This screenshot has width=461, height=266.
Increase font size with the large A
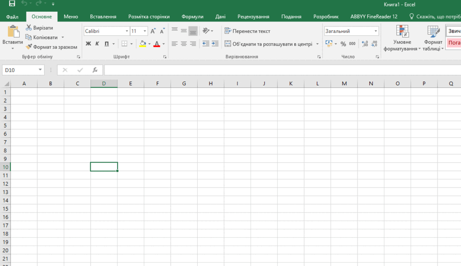click(153, 31)
